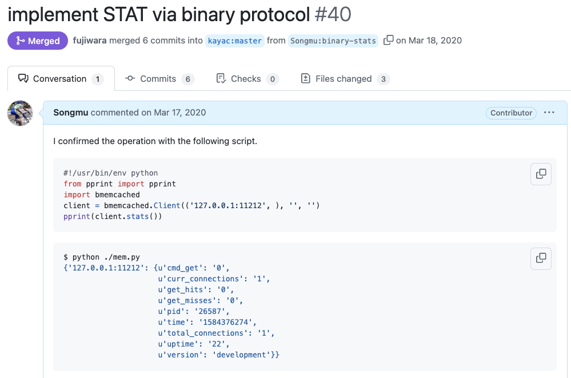The height and width of the screenshot is (378, 571).
Task: Go to the kayac:master base branch
Action: coord(234,41)
